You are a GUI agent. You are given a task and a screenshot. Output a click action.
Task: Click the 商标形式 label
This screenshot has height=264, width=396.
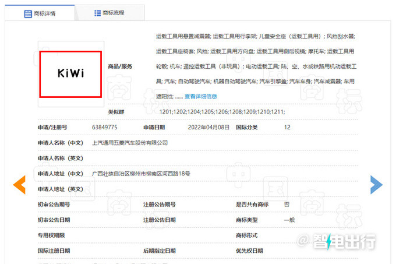(246, 235)
